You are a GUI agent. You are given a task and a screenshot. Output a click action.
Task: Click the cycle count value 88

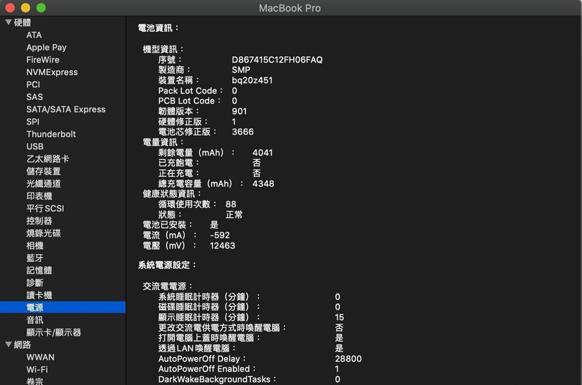[230, 204]
